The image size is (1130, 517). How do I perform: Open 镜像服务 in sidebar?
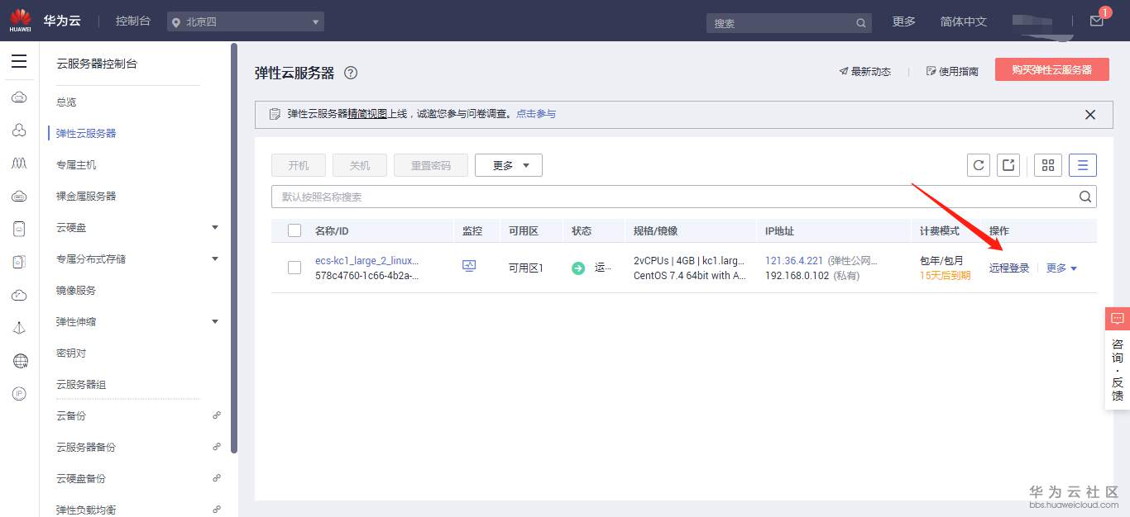(76, 290)
